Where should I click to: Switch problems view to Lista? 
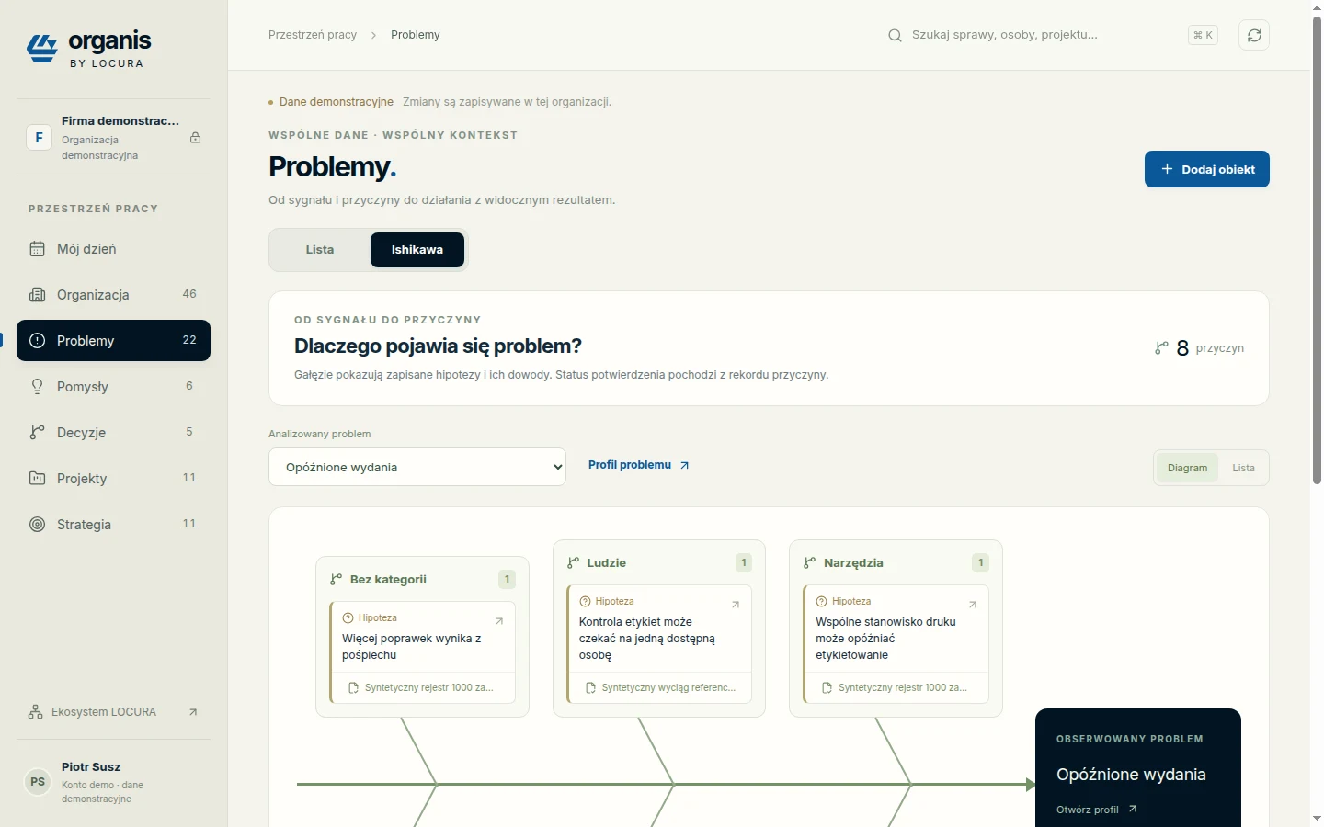point(320,250)
